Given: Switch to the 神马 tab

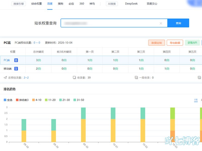Looking at the screenshot, I should click(92, 4).
